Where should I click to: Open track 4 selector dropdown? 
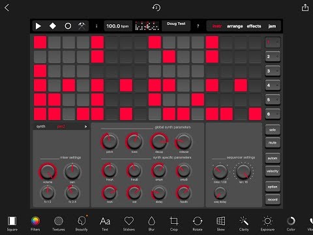[273, 86]
